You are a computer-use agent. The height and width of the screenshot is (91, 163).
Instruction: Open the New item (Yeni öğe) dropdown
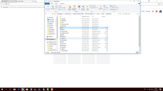pos(93,6)
